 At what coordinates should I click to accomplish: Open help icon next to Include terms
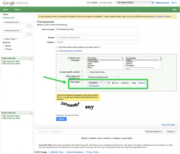point(20,22)
